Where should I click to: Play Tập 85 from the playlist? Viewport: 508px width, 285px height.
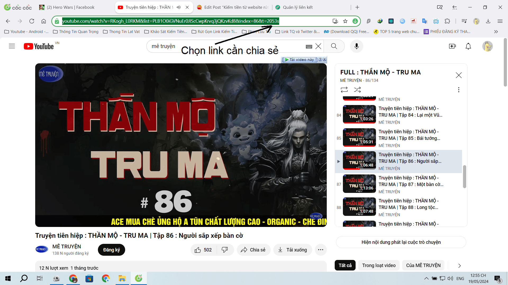point(398,138)
